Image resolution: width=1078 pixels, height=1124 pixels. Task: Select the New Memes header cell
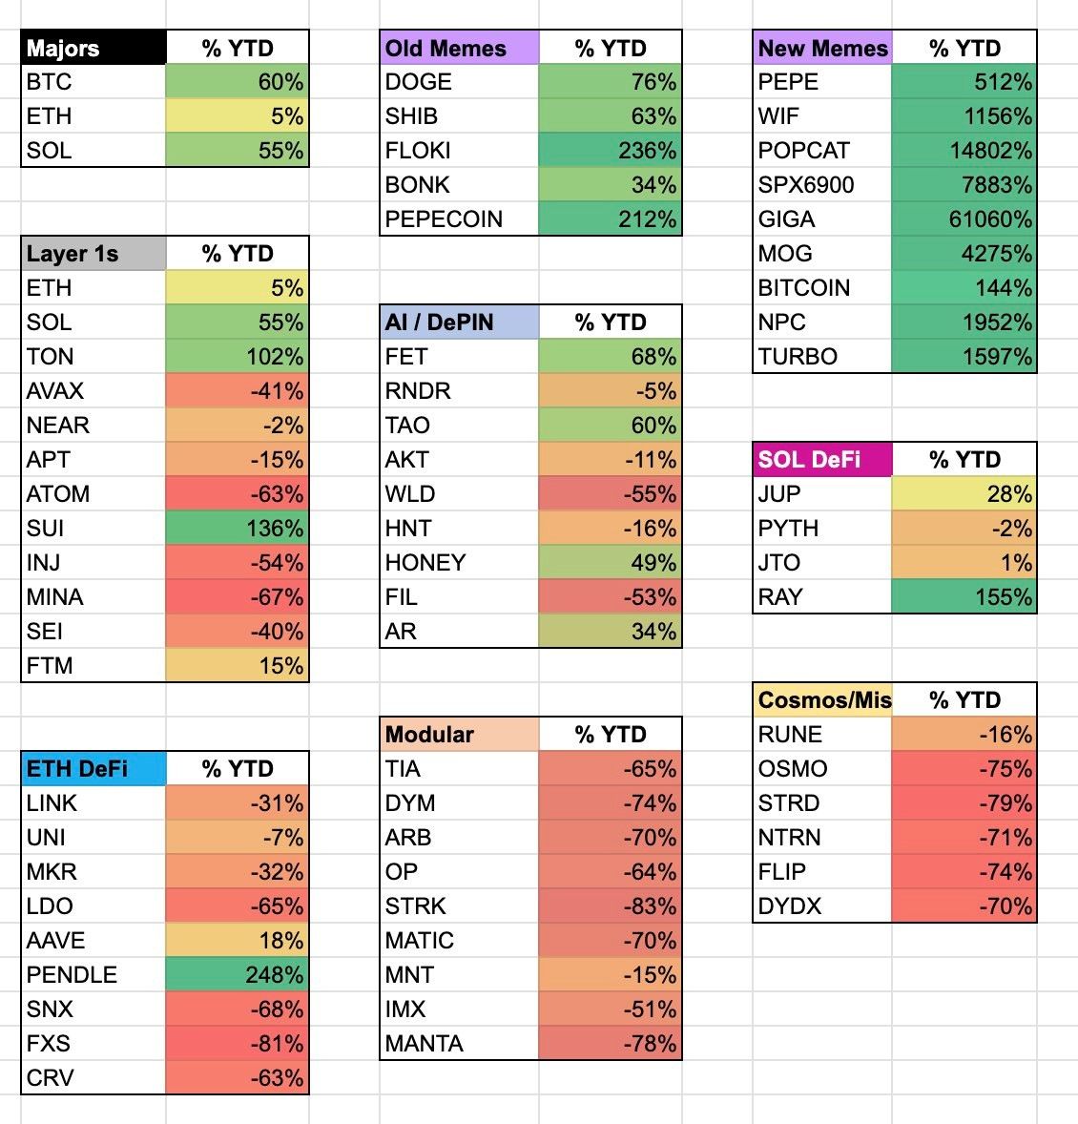coord(822,48)
